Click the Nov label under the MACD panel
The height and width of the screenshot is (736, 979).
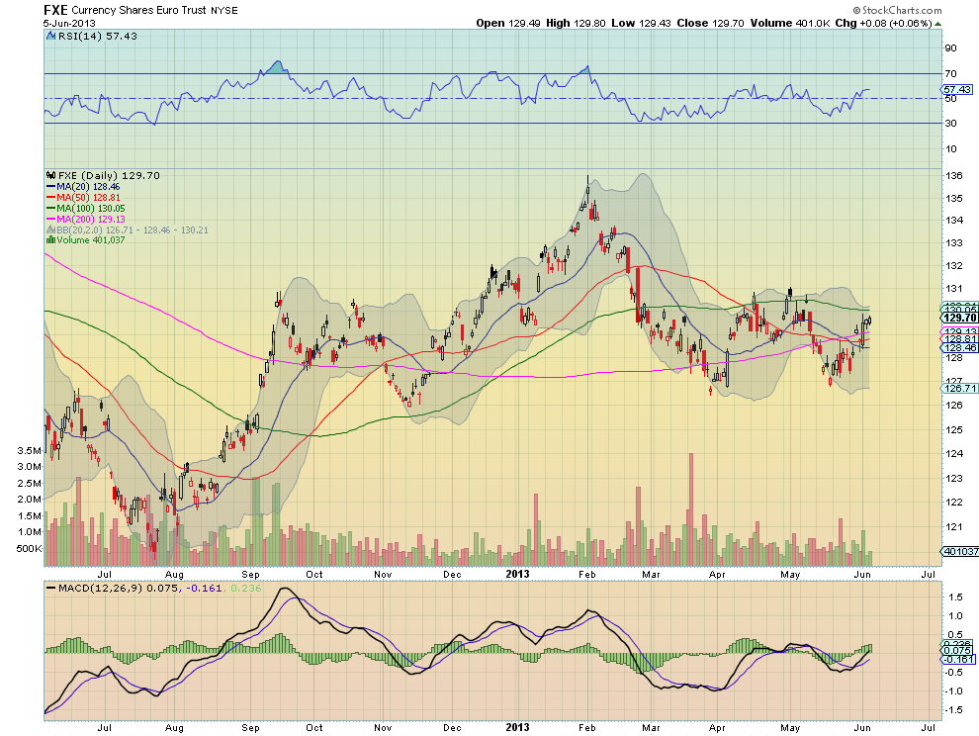383,728
